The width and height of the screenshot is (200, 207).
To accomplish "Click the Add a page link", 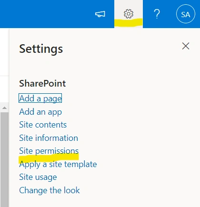I will [40, 98].
